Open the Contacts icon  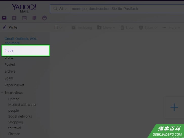[x=14, y=18]
